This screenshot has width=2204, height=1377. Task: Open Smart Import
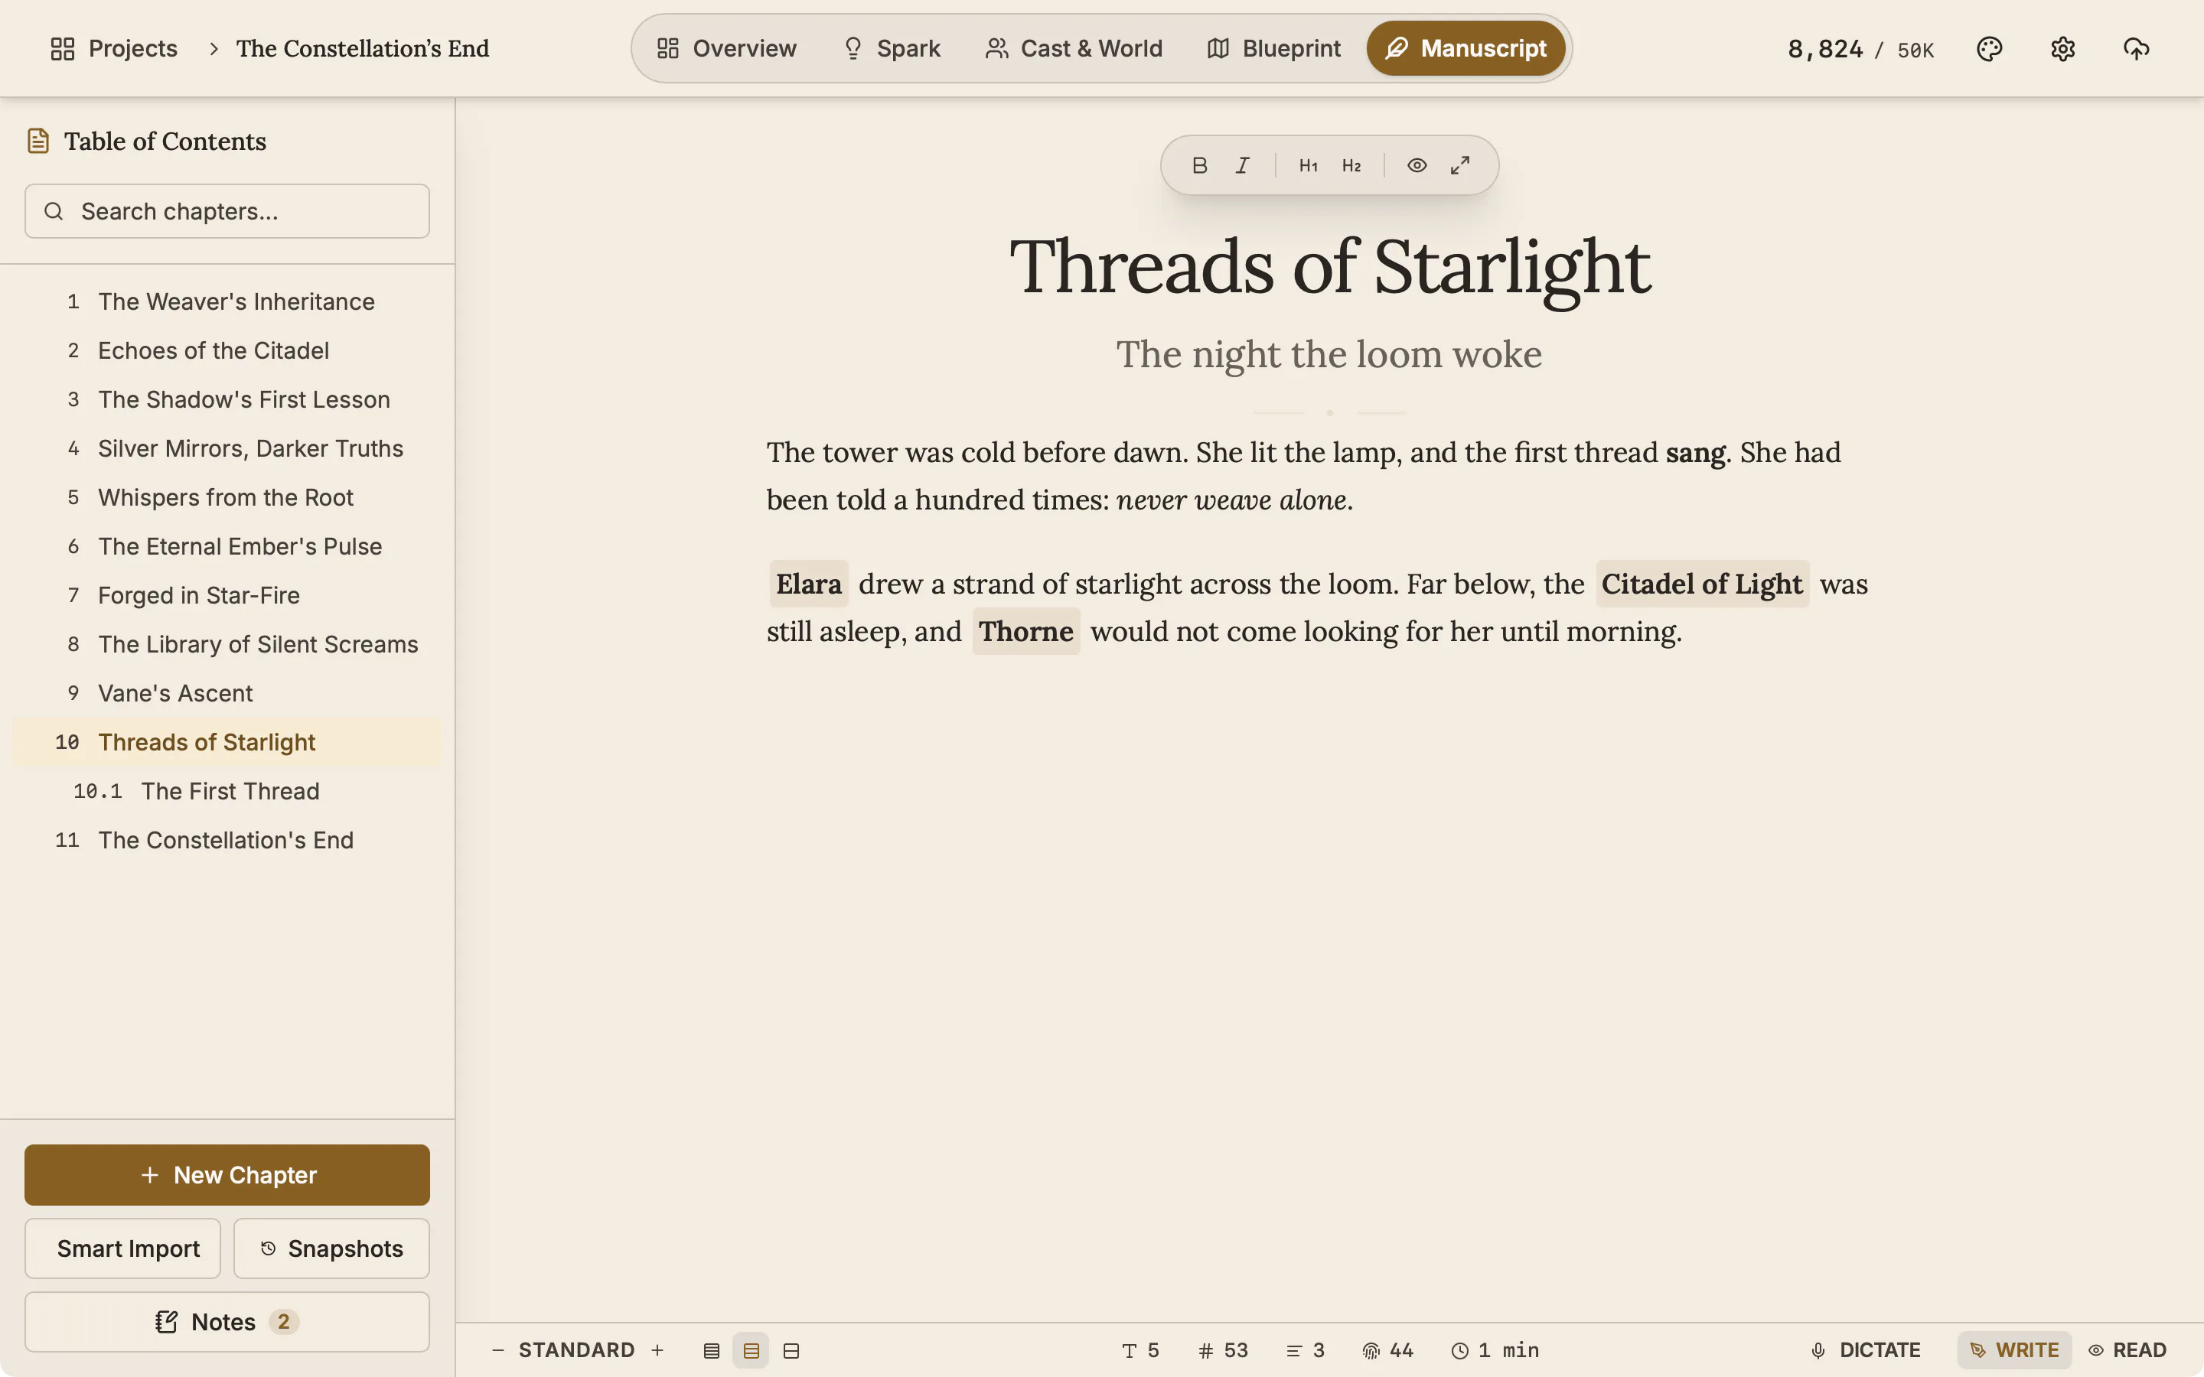pos(122,1248)
